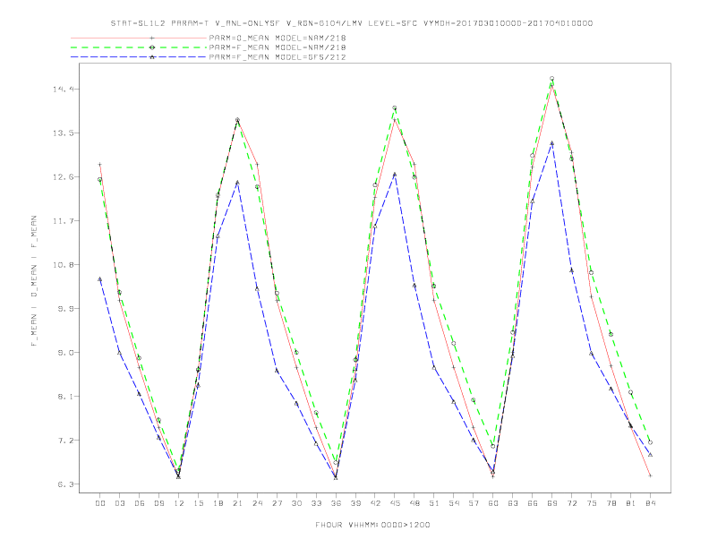Click y-axis tick label 9.0

point(65,352)
